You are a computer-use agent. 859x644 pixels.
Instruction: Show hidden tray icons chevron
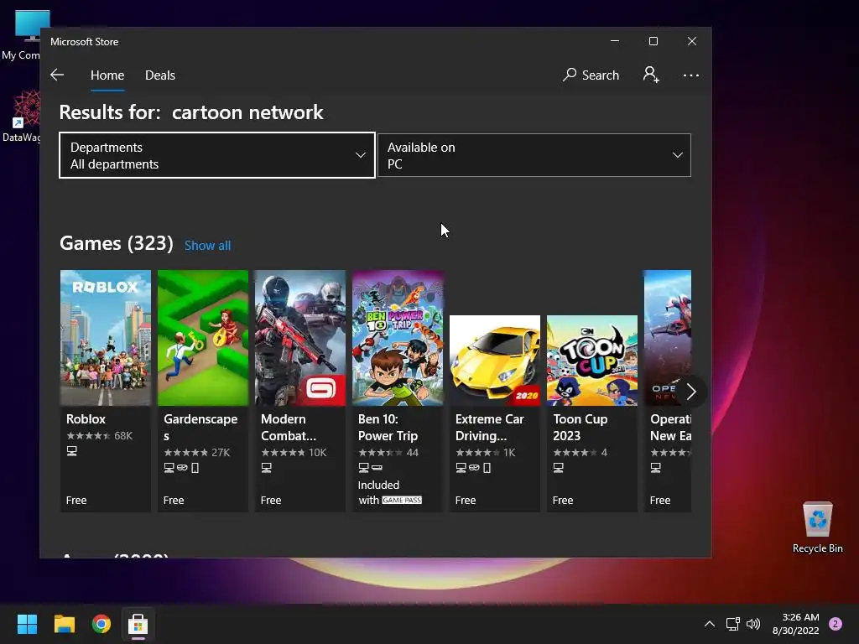point(710,624)
